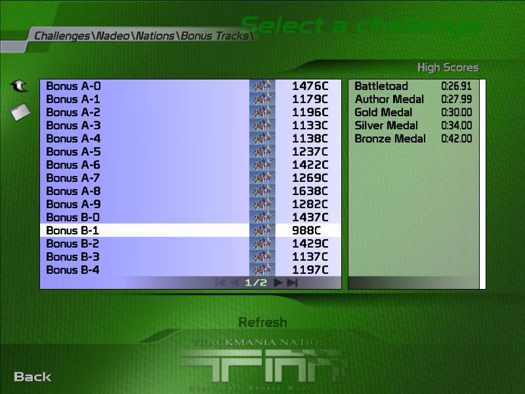Select the Bonus A-5 challenge

pyautogui.click(x=73, y=152)
